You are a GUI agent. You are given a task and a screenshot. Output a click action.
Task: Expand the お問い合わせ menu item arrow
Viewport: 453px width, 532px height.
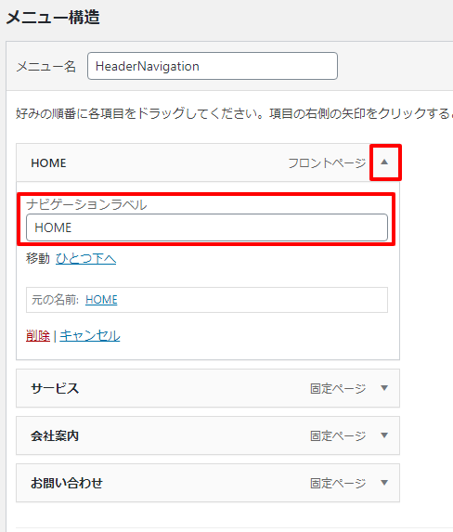[384, 483]
